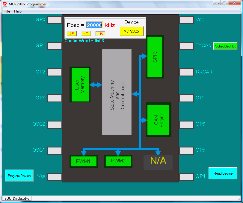243x203 pixels.
Task: Click the SOC_Display.dvs status bar entry
Action: 17,198
